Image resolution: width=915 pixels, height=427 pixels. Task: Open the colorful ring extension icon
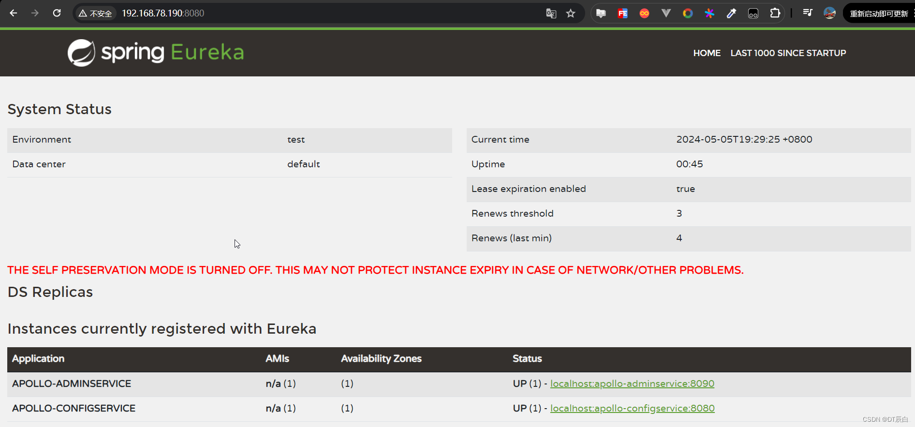pyautogui.click(x=688, y=14)
